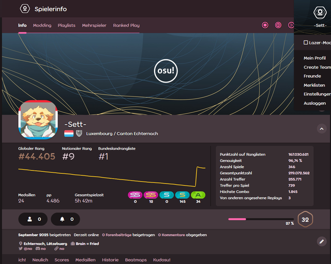The height and width of the screenshot is (264, 331).
Task: Click the Genauigkeit 96,74 % value
Action: click(295, 160)
